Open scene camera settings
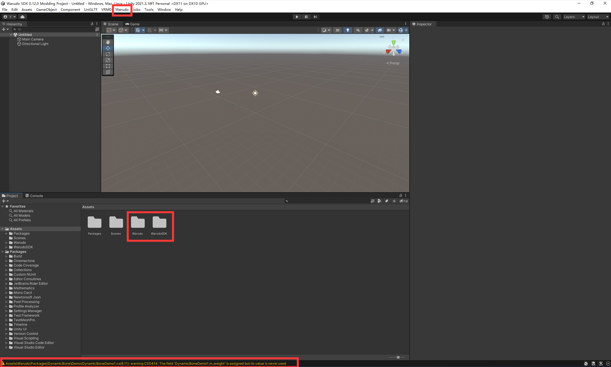The height and width of the screenshot is (367, 611). click(x=391, y=30)
